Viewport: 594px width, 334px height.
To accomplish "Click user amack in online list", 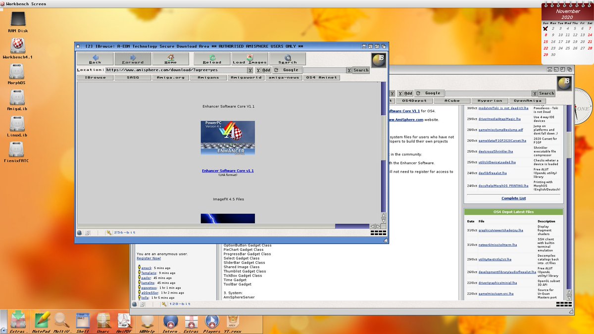I will (x=146, y=268).
